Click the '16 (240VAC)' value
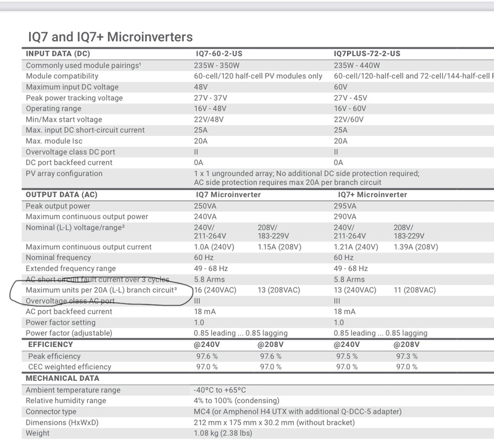Screen dimensions: 494x439 pyautogui.click(x=215, y=290)
